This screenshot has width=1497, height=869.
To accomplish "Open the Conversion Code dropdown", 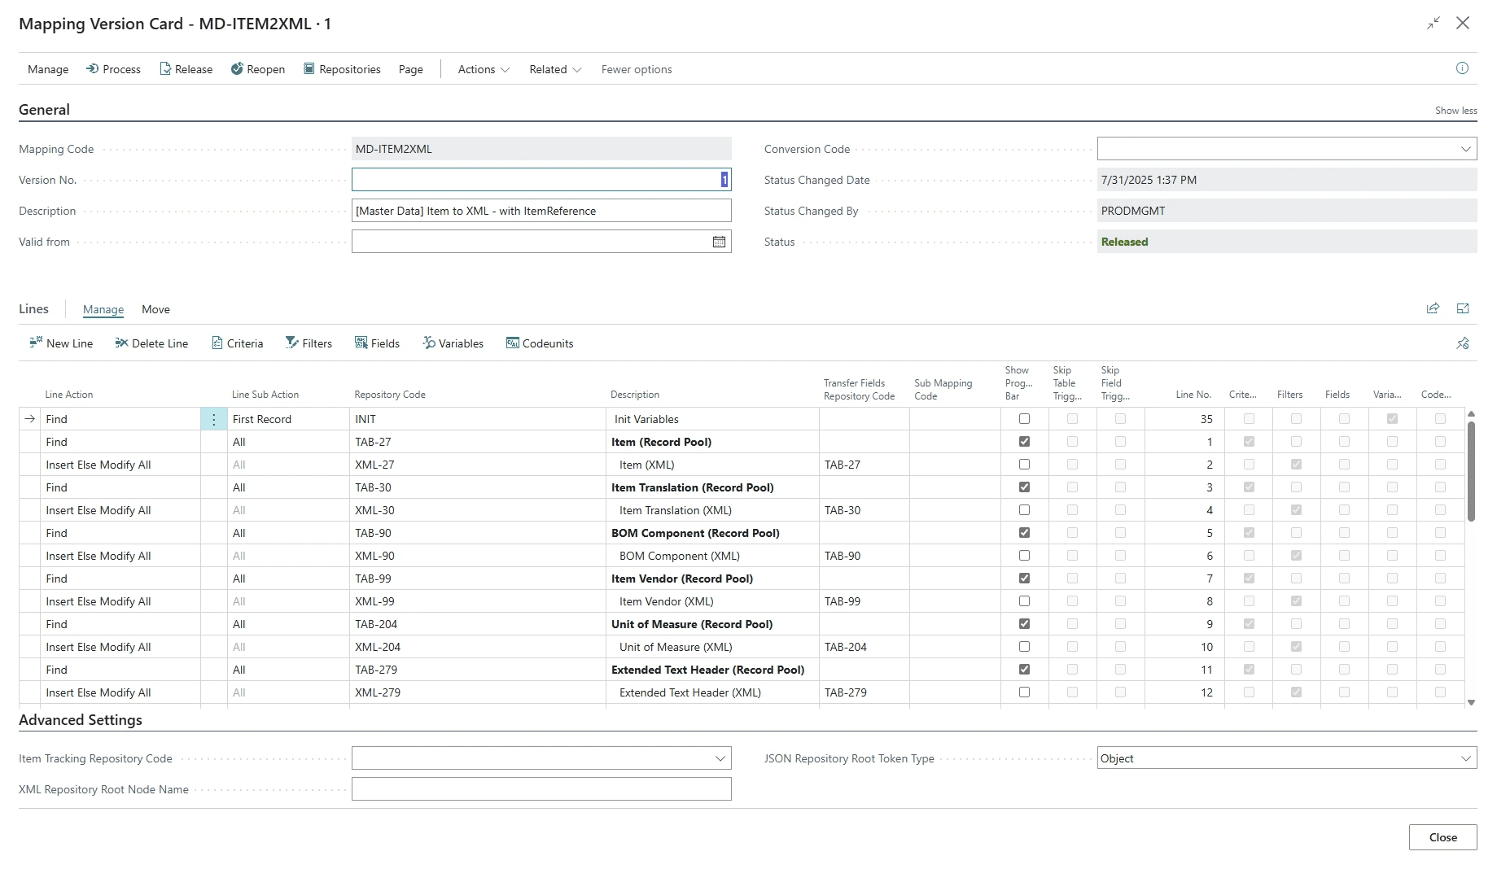I will tap(1465, 149).
